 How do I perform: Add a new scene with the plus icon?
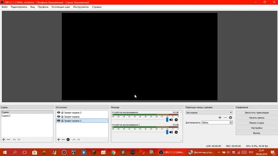[x=3, y=140]
